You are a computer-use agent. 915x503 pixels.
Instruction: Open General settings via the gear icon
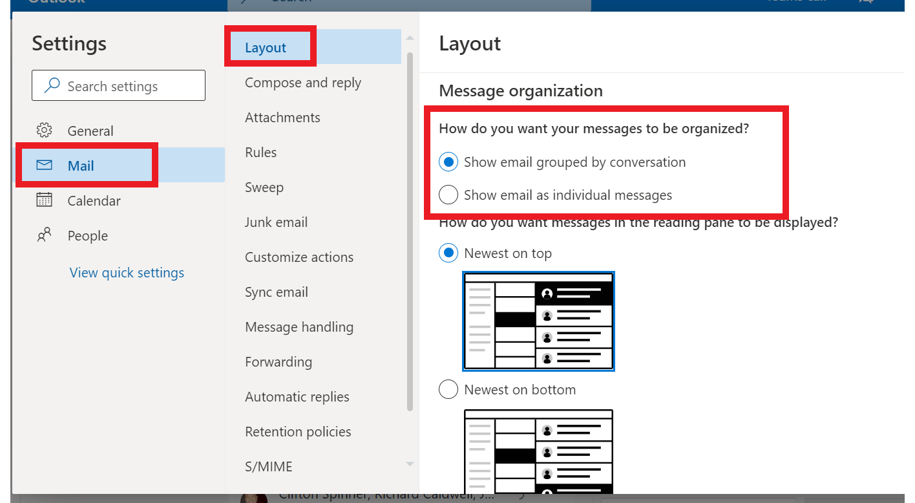[44, 130]
